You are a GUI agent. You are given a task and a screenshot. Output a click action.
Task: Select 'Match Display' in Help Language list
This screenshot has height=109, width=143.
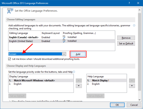click(106, 80)
